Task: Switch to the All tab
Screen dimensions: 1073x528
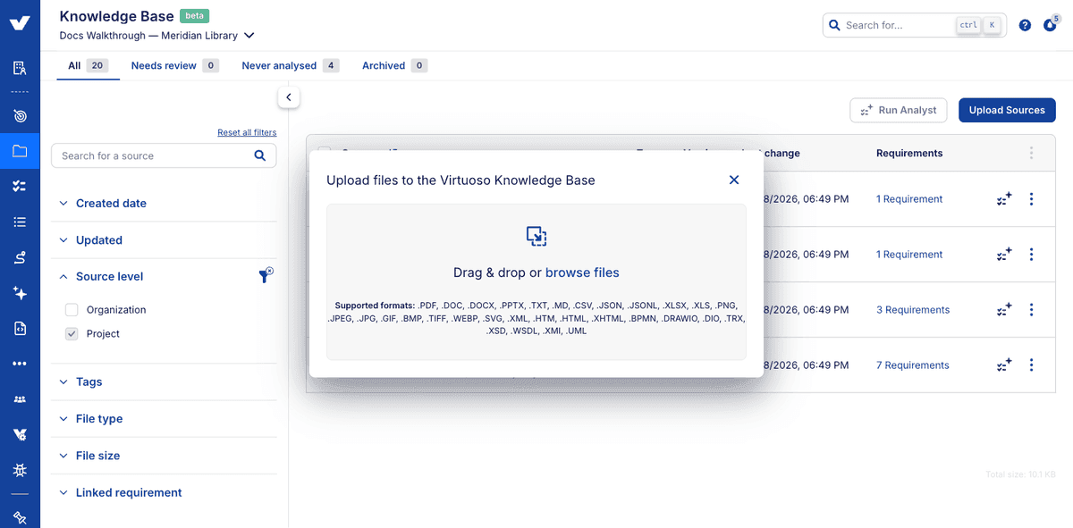Action: pyautogui.click(x=88, y=65)
